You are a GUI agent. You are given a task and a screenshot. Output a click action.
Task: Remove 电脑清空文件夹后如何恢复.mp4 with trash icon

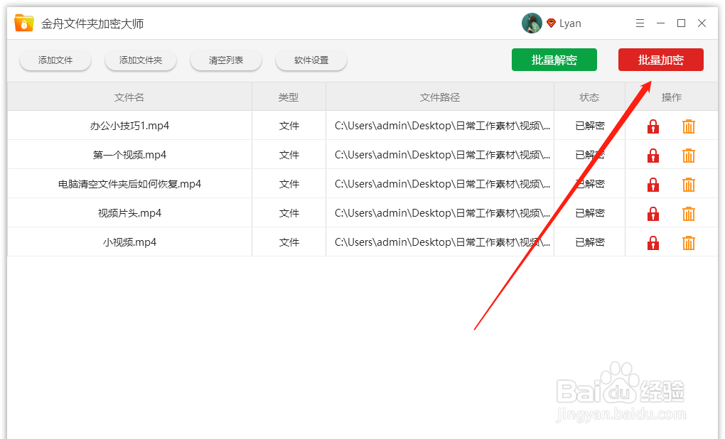tap(689, 184)
